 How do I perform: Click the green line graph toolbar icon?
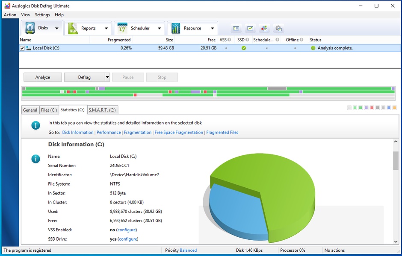[250, 29]
